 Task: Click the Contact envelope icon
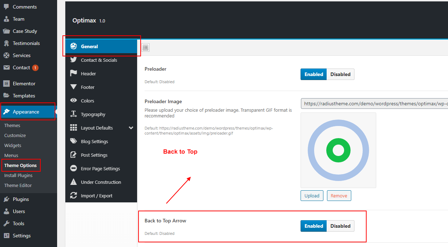click(6, 67)
